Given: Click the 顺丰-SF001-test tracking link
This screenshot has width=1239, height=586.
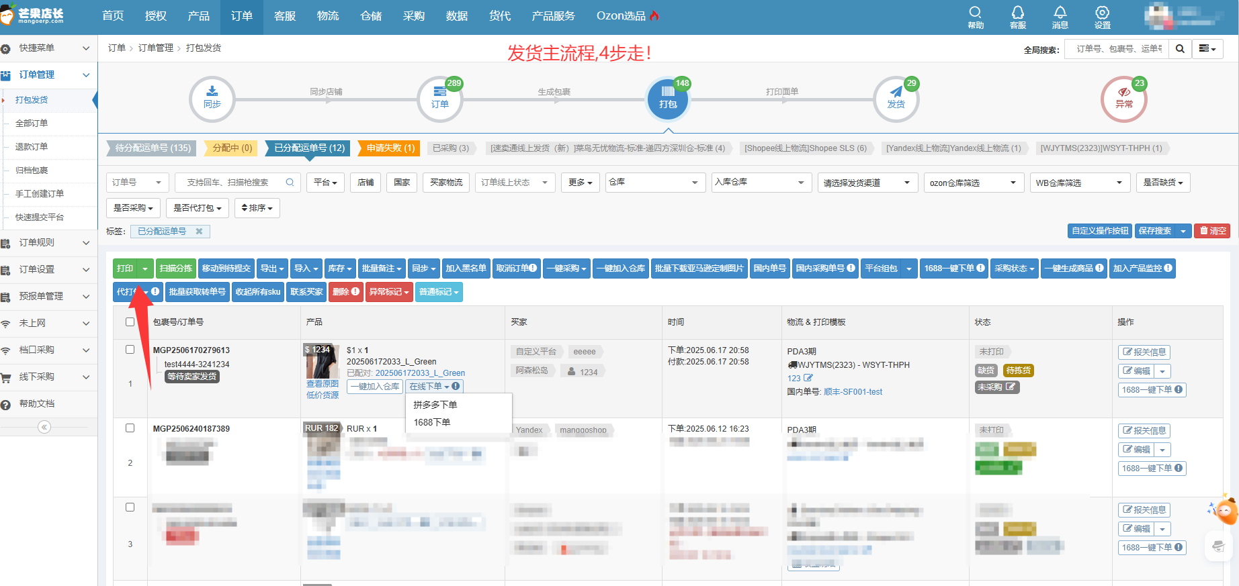Looking at the screenshot, I should pyautogui.click(x=853, y=392).
